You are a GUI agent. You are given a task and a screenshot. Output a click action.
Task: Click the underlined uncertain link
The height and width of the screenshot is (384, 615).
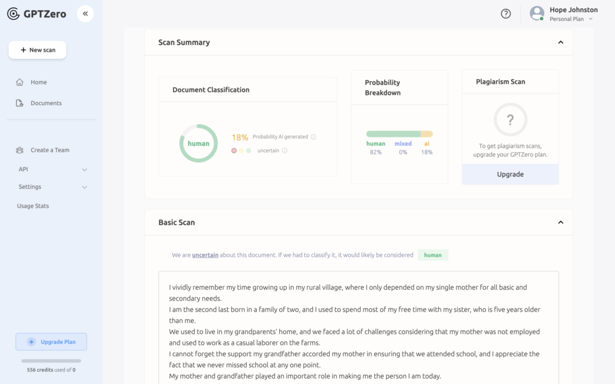tap(205, 255)
